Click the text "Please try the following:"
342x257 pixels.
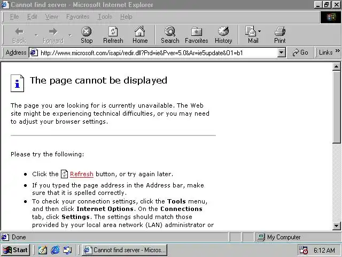[x=48, y=154]
